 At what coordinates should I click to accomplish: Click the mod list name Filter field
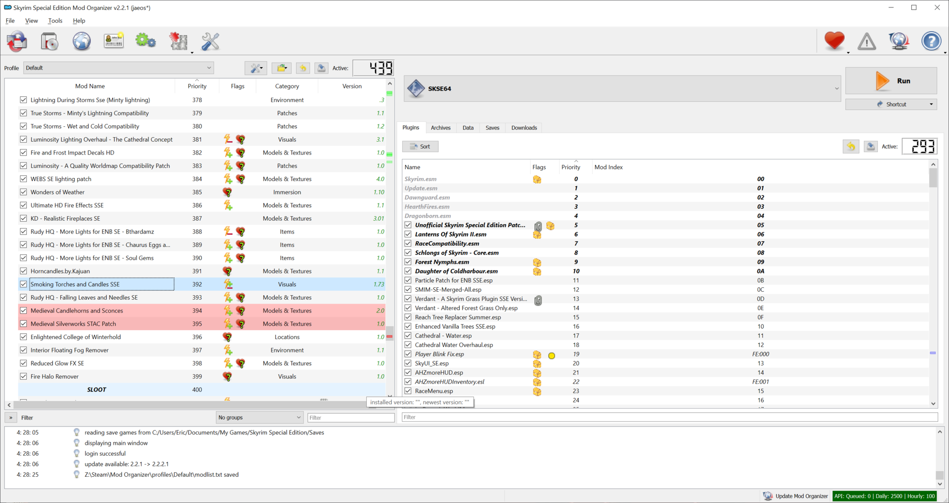pos(351,418)
